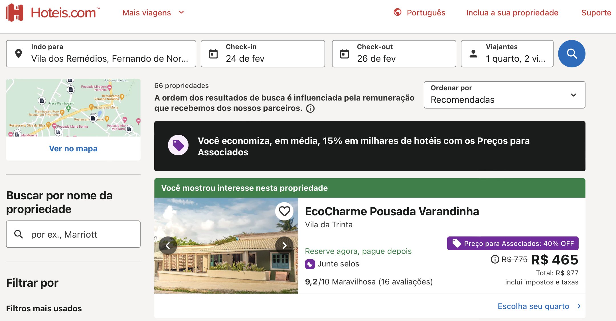Open the map thumbnail preview
616x321 pixels.
(x=73, y=108)
